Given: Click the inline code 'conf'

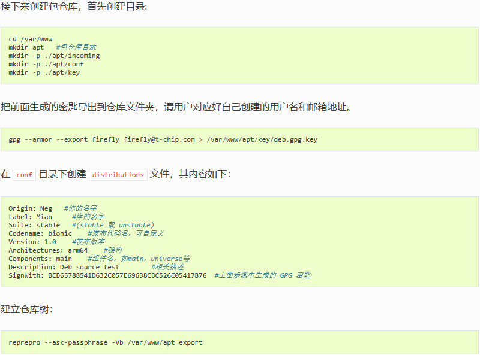Looking at the screenshot, I should pos(24,175).
